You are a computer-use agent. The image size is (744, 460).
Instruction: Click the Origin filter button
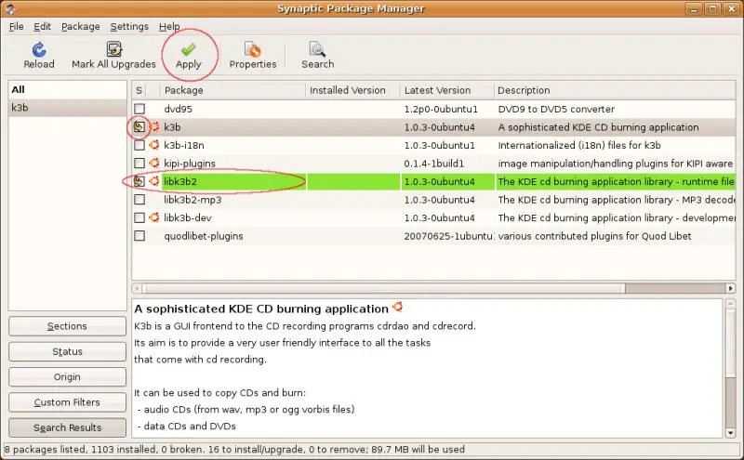[67, 377]
